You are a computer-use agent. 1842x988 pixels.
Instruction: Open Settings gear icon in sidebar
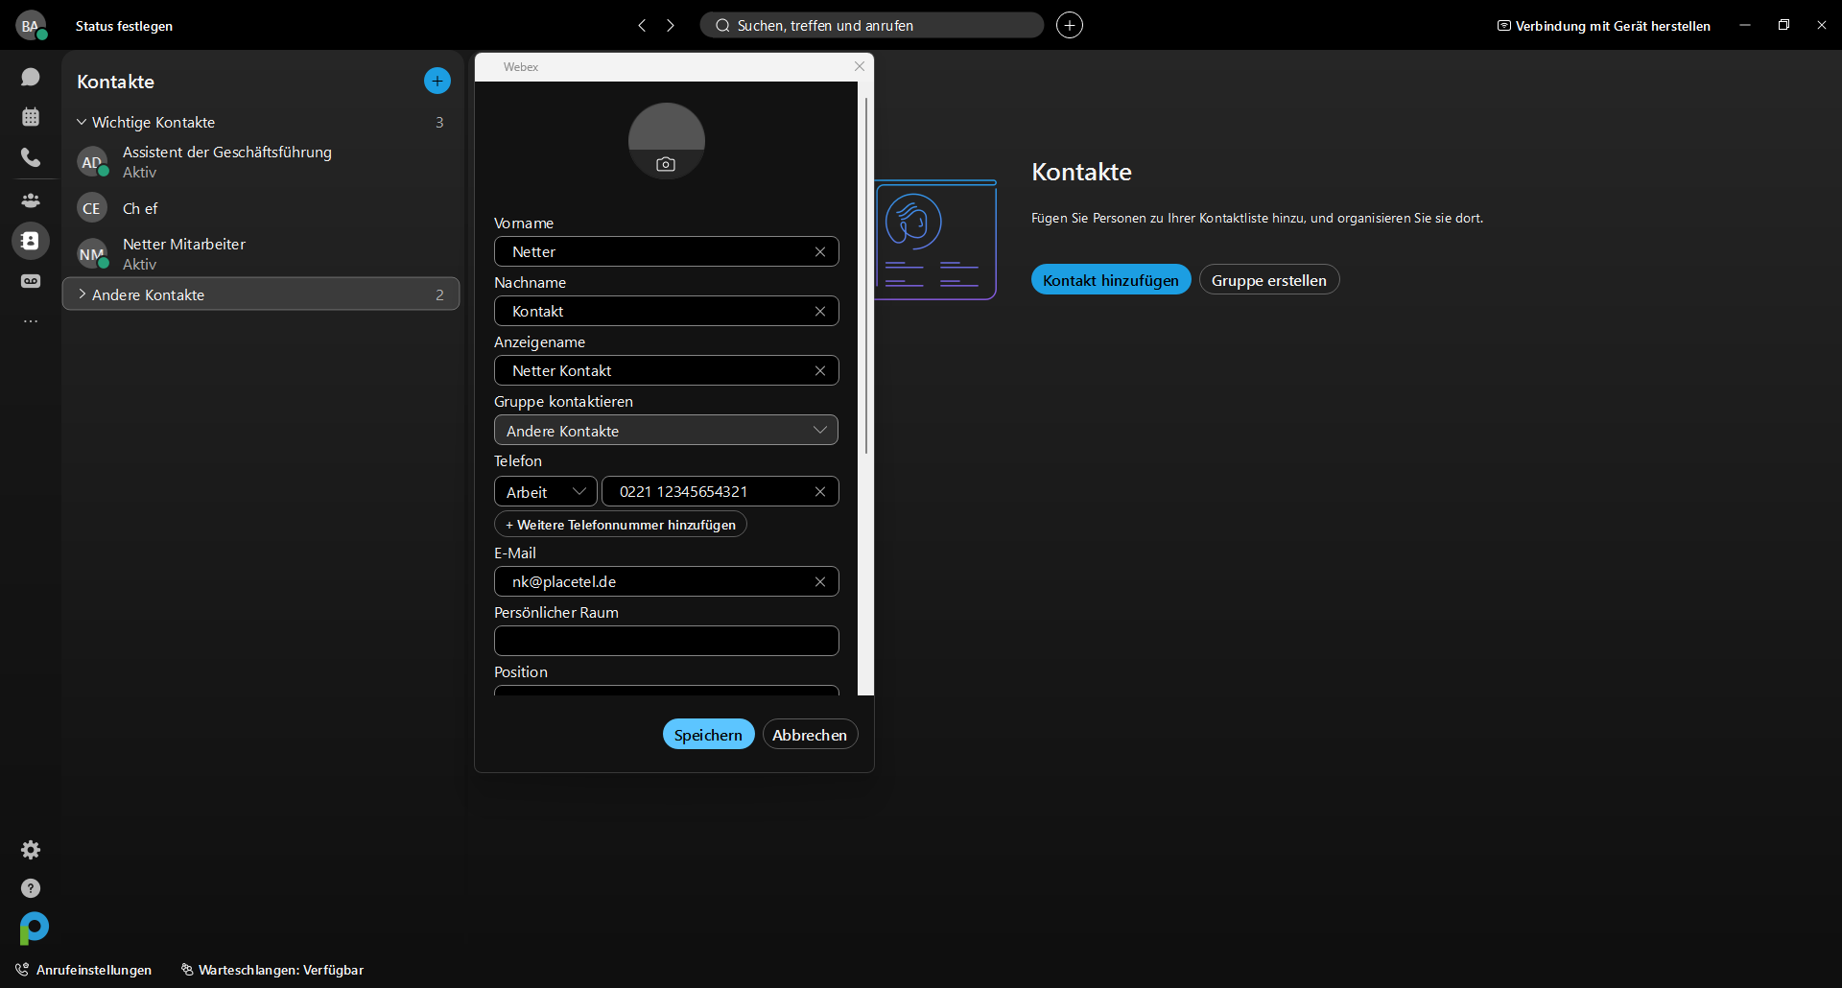[x=31, y=850]
